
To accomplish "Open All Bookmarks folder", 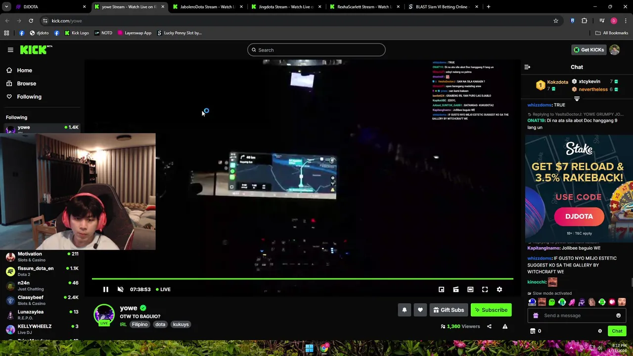I will [612, 33].
